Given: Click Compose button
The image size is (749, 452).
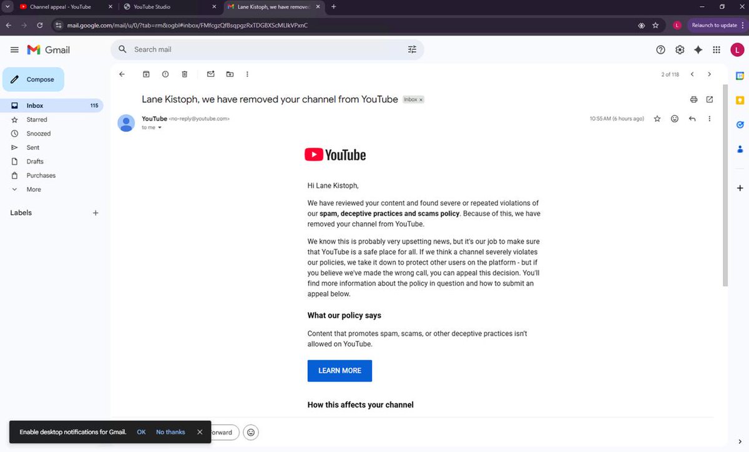Looking at the screenshot, I should [33, 80].
